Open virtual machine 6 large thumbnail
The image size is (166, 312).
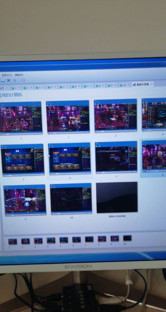click(69, 158)
